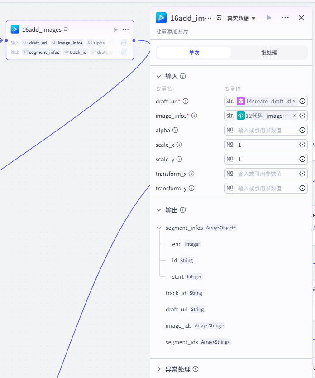Collapse the segment_infos output tree
The width and height of the screenshot is (315, 378).
click(x=159, y=228)
